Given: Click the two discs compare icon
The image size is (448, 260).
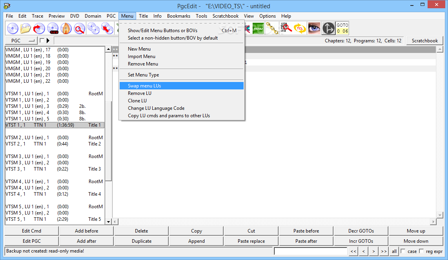Looking at the screenshot, I should click(x=93, y=28).
